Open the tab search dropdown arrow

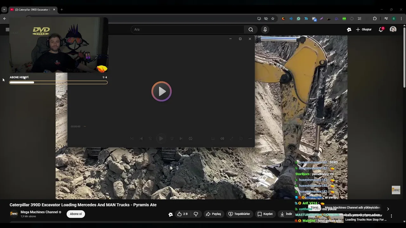click(x=4, y=9)
